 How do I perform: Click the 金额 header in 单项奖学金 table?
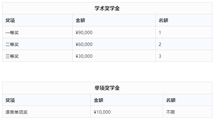pos(127,100)
